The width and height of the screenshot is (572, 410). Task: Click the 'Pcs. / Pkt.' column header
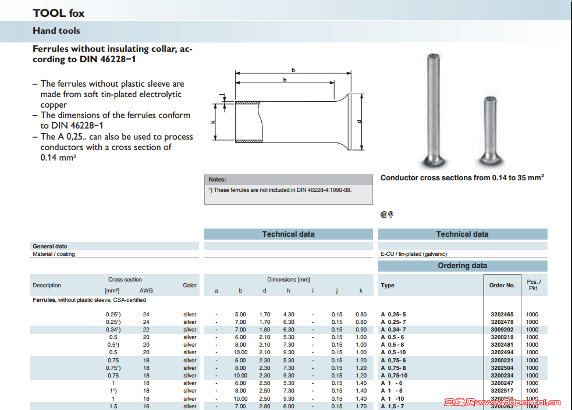(x=534, y=285)
